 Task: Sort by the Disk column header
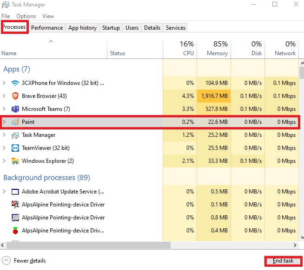[x=248, y=49]
